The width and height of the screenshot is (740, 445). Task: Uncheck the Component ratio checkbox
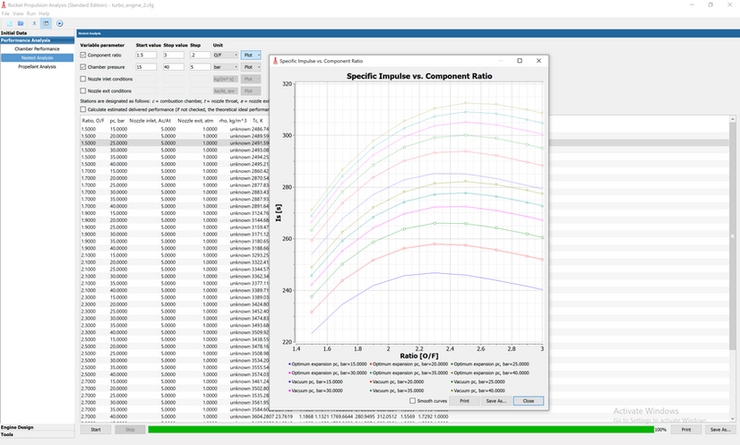click(x=83, y=55)
